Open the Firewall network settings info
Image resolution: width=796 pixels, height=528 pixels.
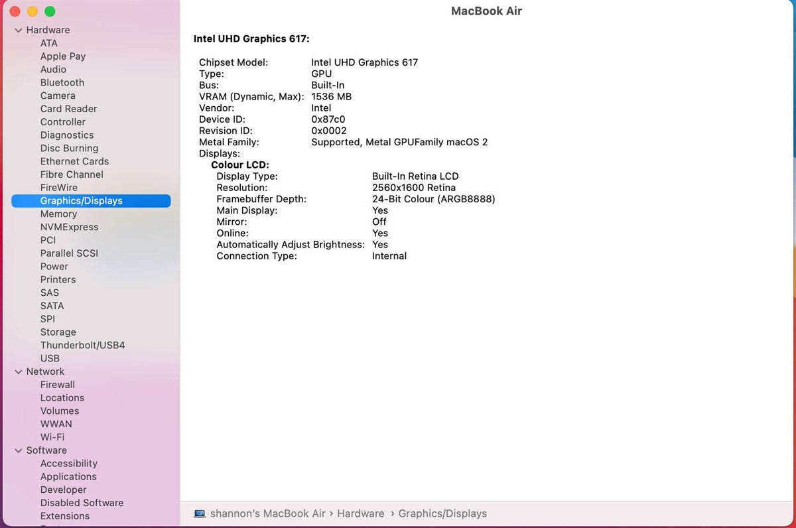[58, 384]
